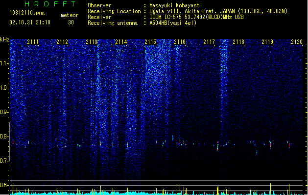The height and width of the screenshot is (195, 308).
Task: Click the 0.8 kHz axis label
Action: [x=4, y=136]
